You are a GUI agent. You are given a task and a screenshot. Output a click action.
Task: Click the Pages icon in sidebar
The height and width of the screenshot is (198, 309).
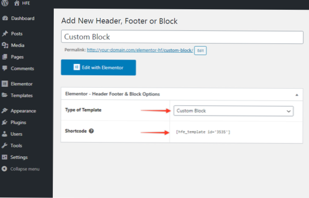point(5,57)
